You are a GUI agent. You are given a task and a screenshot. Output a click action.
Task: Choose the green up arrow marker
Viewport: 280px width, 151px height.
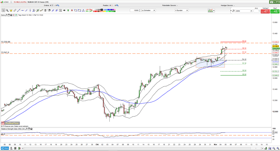68,10
